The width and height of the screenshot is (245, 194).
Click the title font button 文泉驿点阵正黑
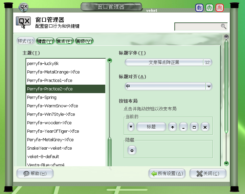coord(168,62)
